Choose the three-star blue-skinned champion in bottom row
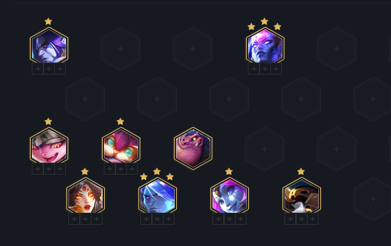Image resolution: width=391 pixels, height=246 pixels. coord(158,196)
